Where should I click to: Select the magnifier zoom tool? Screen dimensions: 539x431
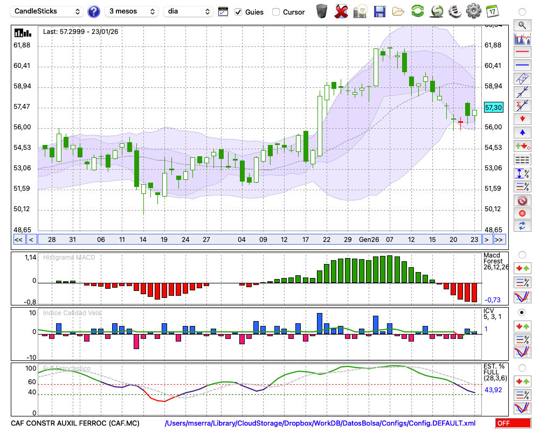(x=522, y=25)
